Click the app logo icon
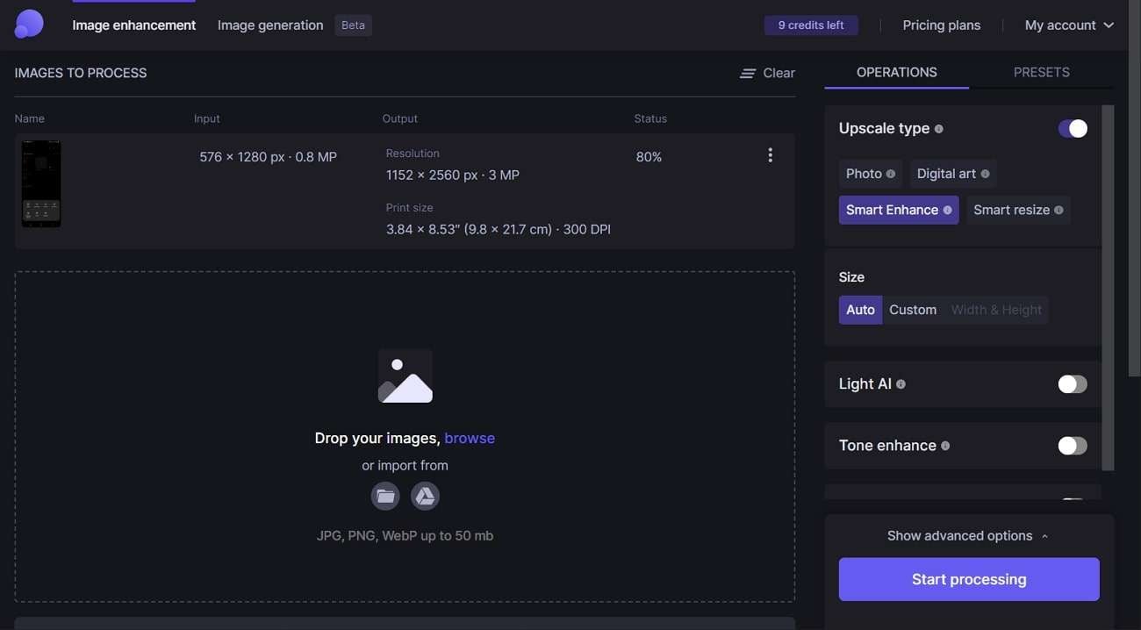 29,25
